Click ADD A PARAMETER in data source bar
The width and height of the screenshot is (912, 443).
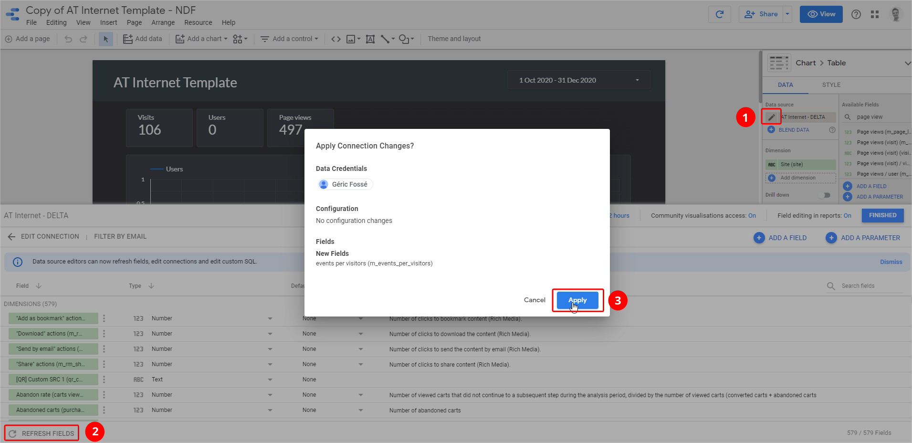863,238
